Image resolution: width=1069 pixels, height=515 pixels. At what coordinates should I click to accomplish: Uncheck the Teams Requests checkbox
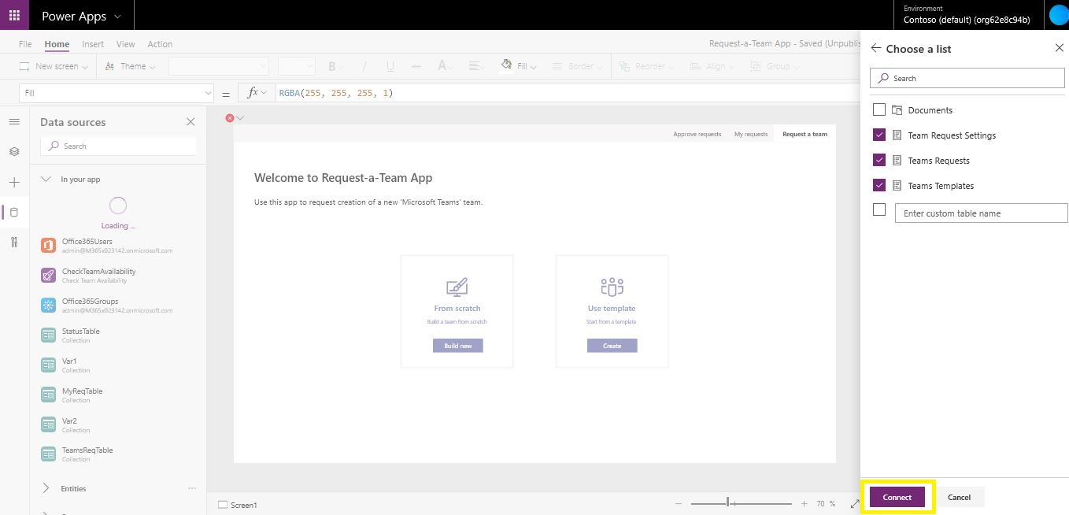click(879, 160)
